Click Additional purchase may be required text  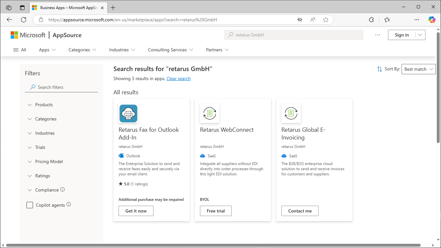click(151, 200)
